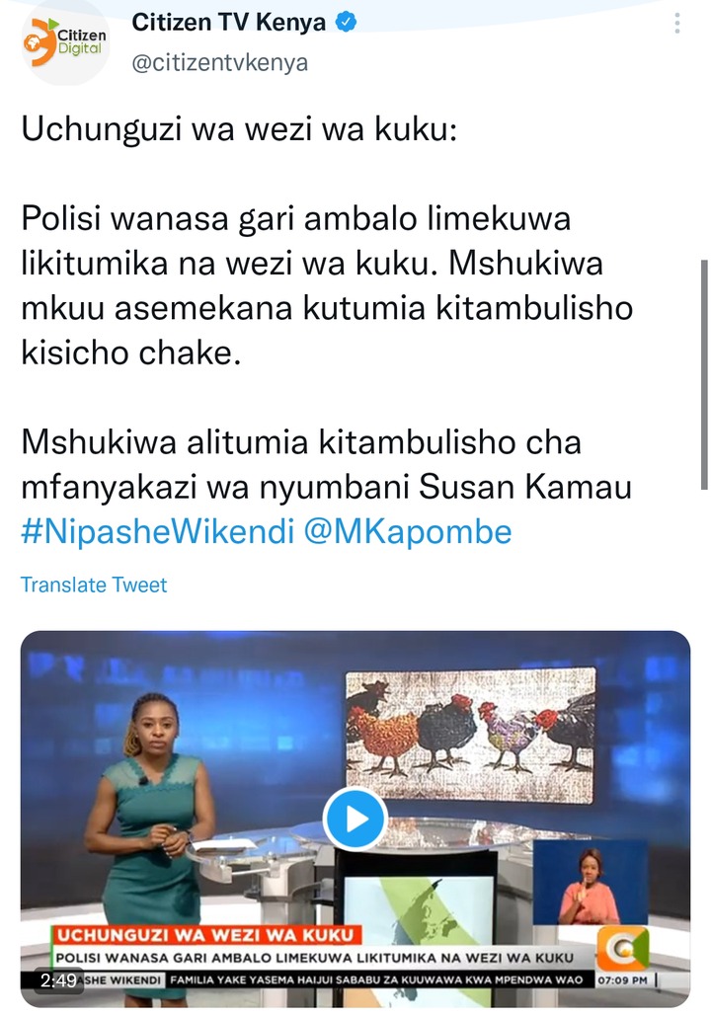The height and width of the screenshot is (1017, 711).
Task: Open the @MKapombe mention
Action: (x=408, y=531)
